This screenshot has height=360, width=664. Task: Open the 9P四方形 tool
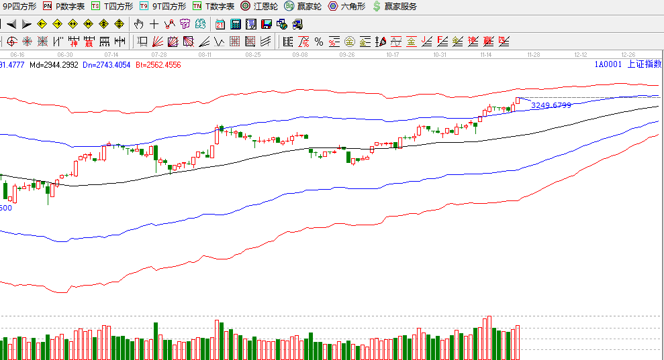[20, 6]
